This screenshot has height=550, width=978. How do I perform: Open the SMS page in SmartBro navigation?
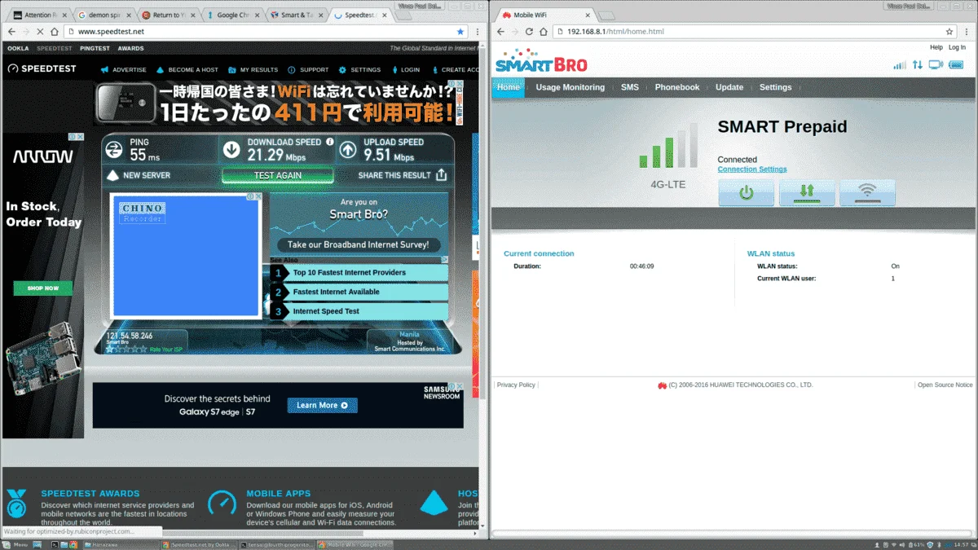pos(630,87)
